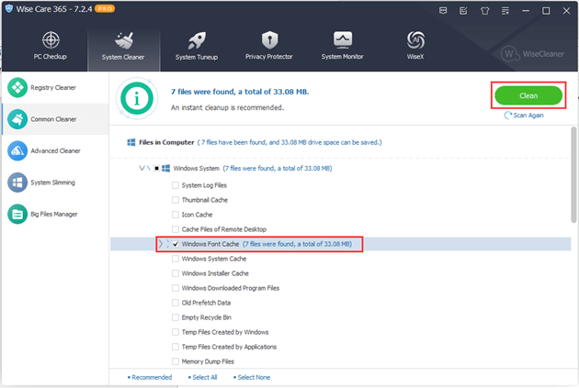Open the feedback message icon in title bar

[x=443, y=11]
